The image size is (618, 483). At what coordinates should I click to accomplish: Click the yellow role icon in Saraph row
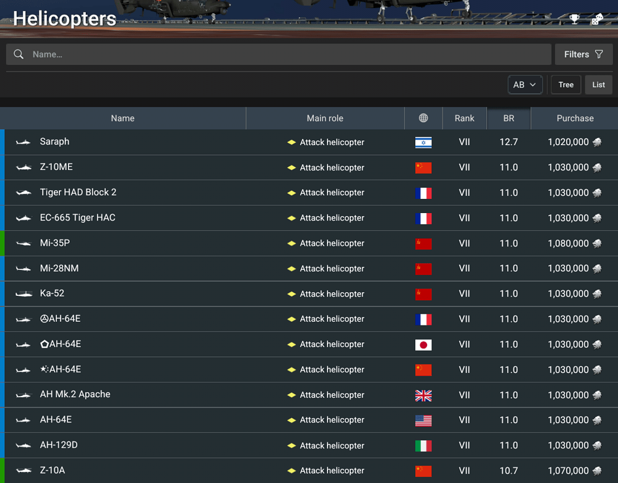(291, 142)
